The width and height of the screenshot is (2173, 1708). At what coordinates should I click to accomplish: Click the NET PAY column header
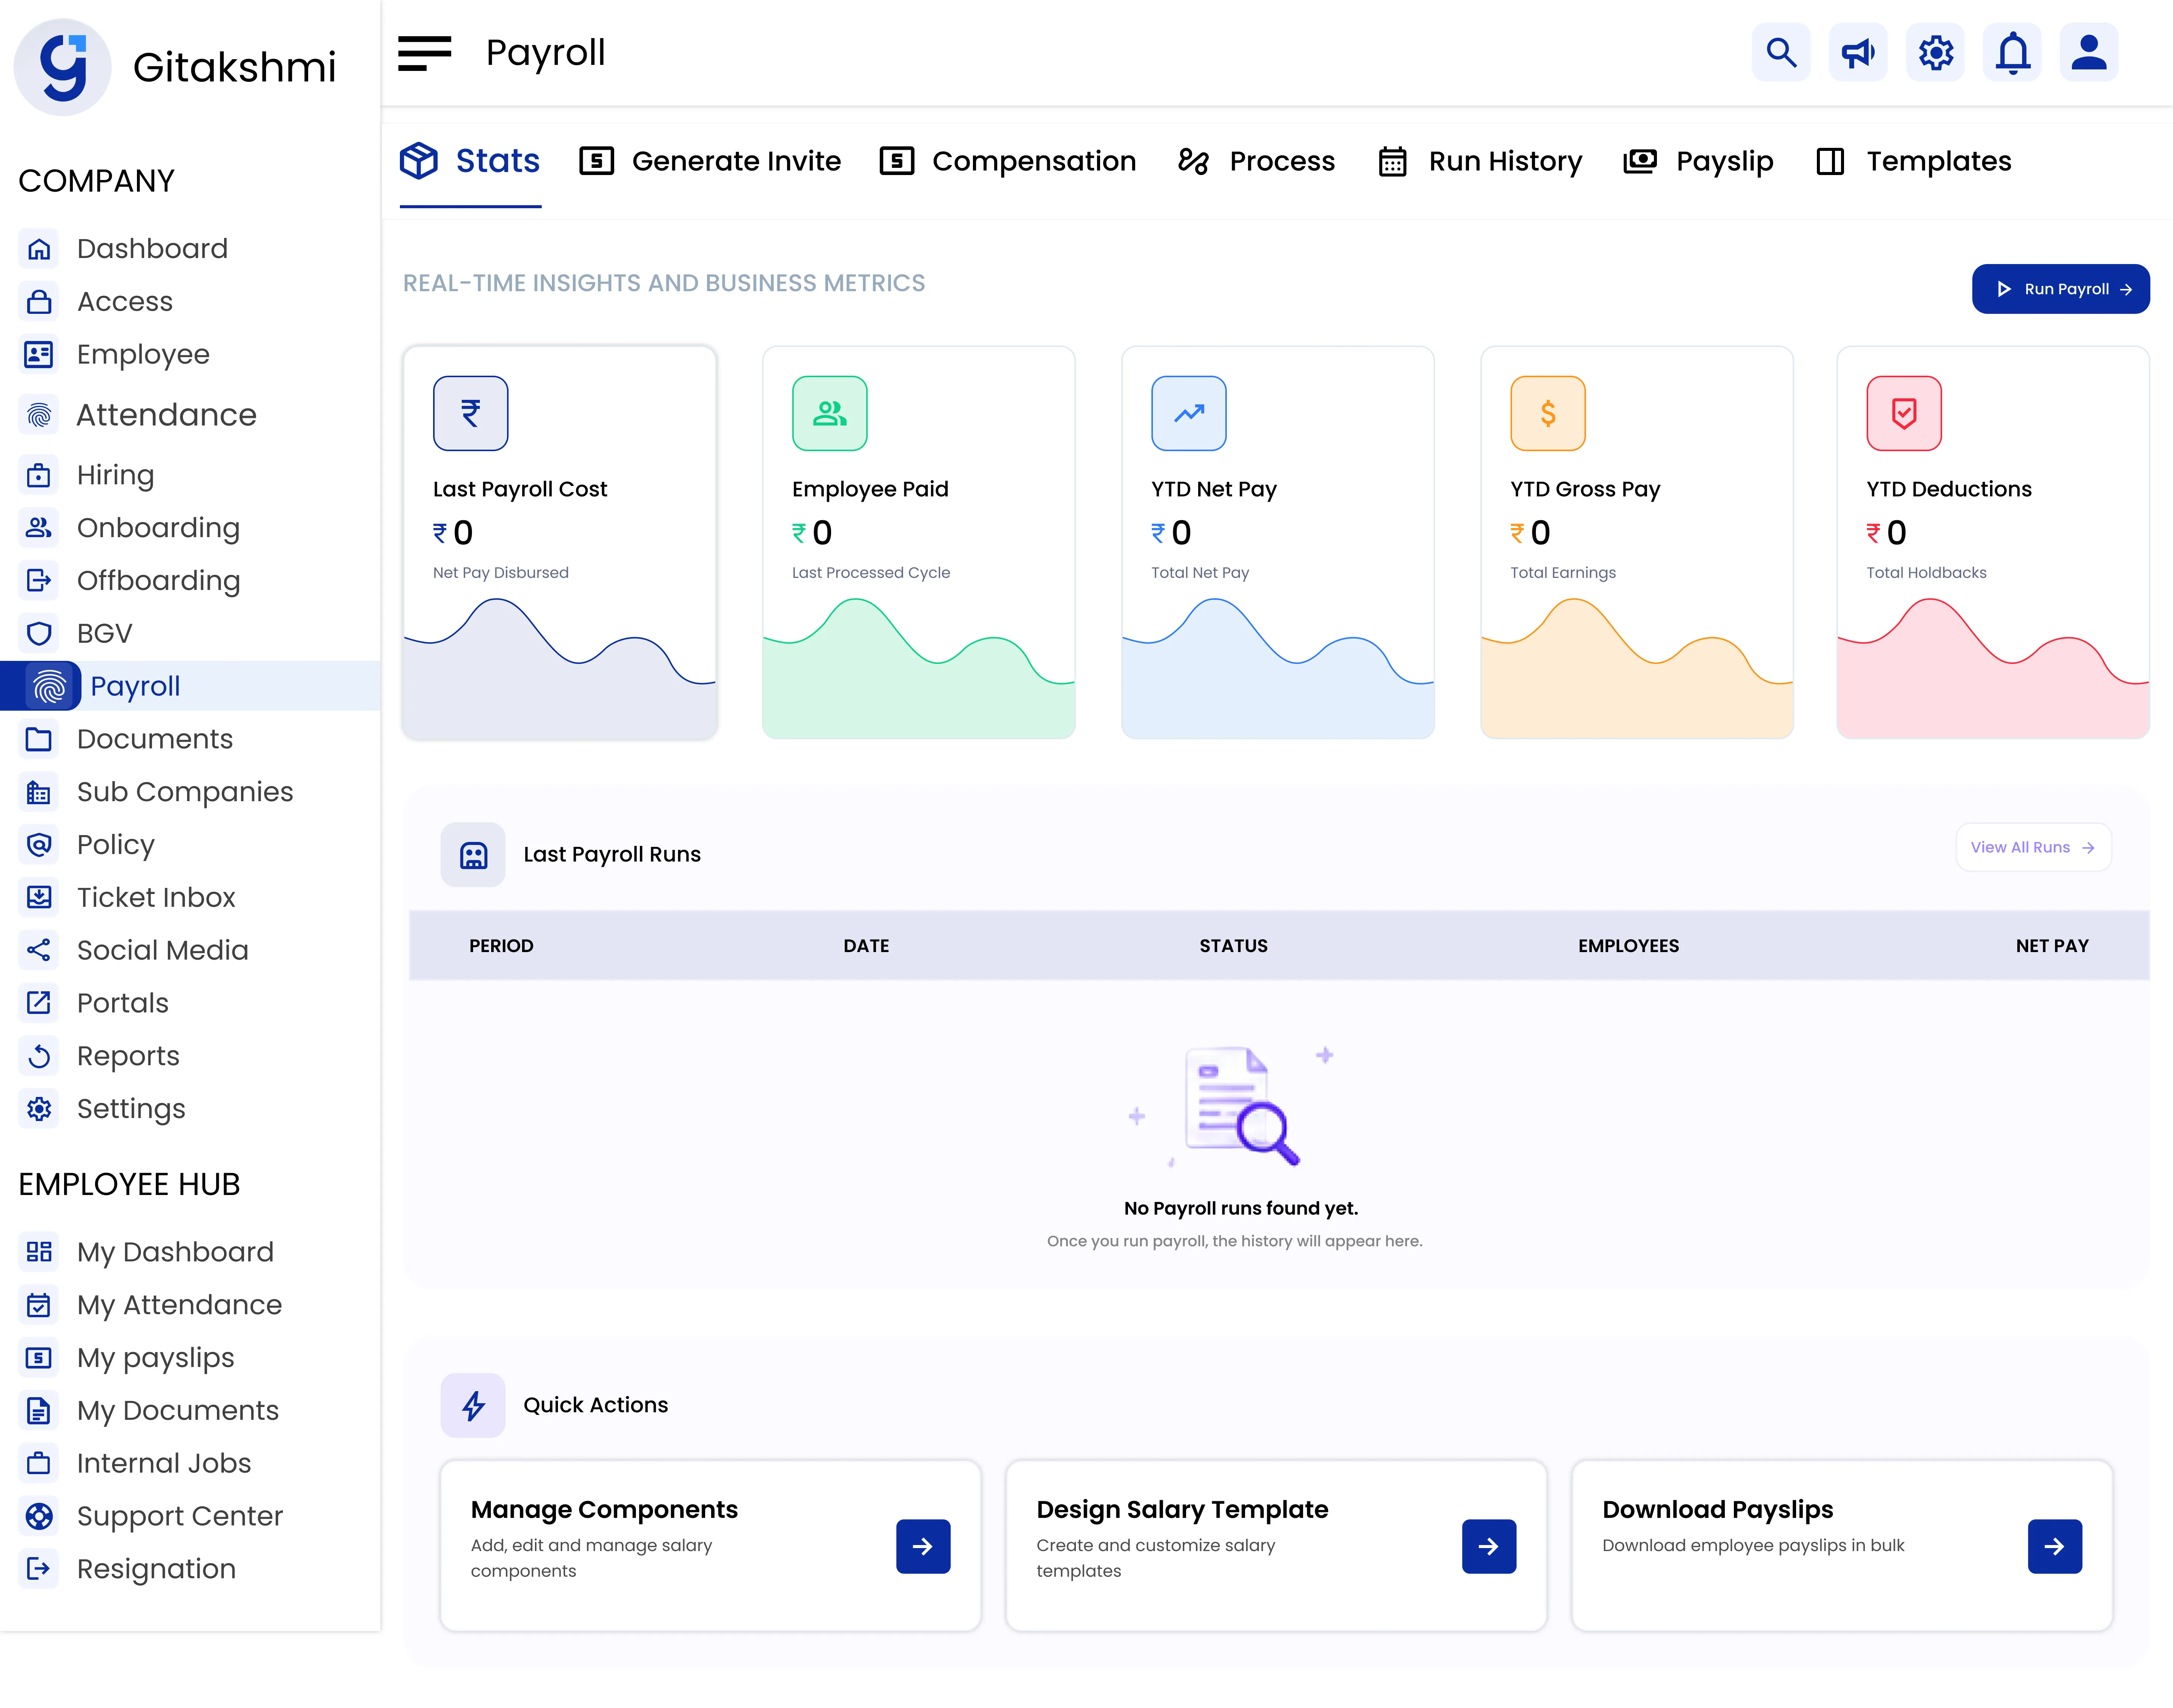pos(2052,946)
